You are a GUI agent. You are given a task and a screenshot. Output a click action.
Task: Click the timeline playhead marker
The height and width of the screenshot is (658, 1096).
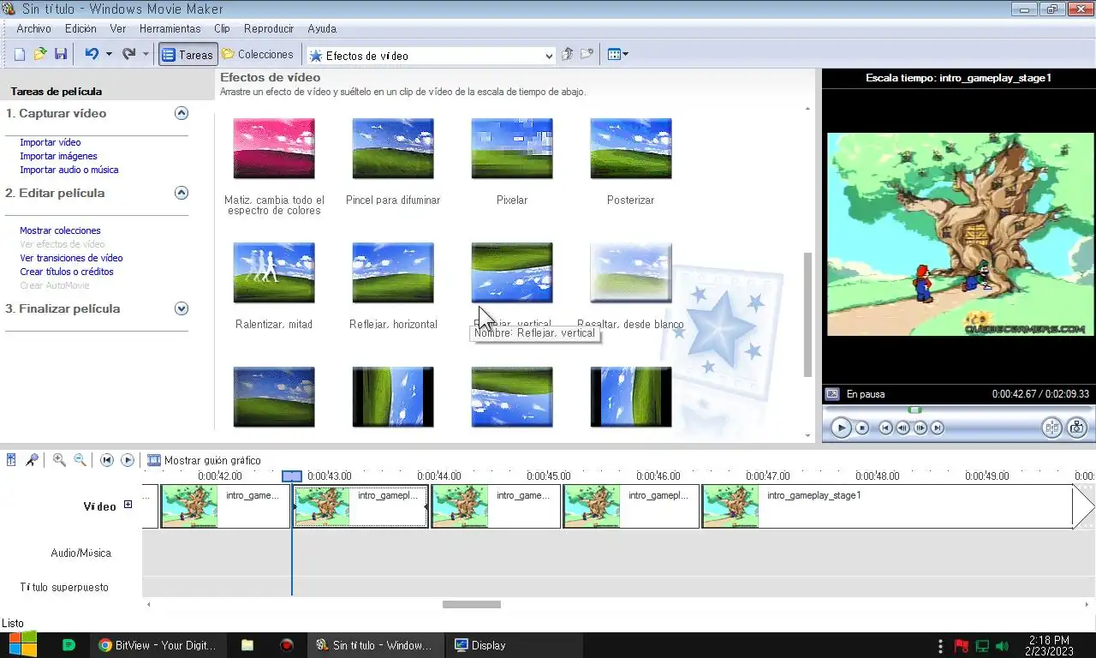point(292,476)
